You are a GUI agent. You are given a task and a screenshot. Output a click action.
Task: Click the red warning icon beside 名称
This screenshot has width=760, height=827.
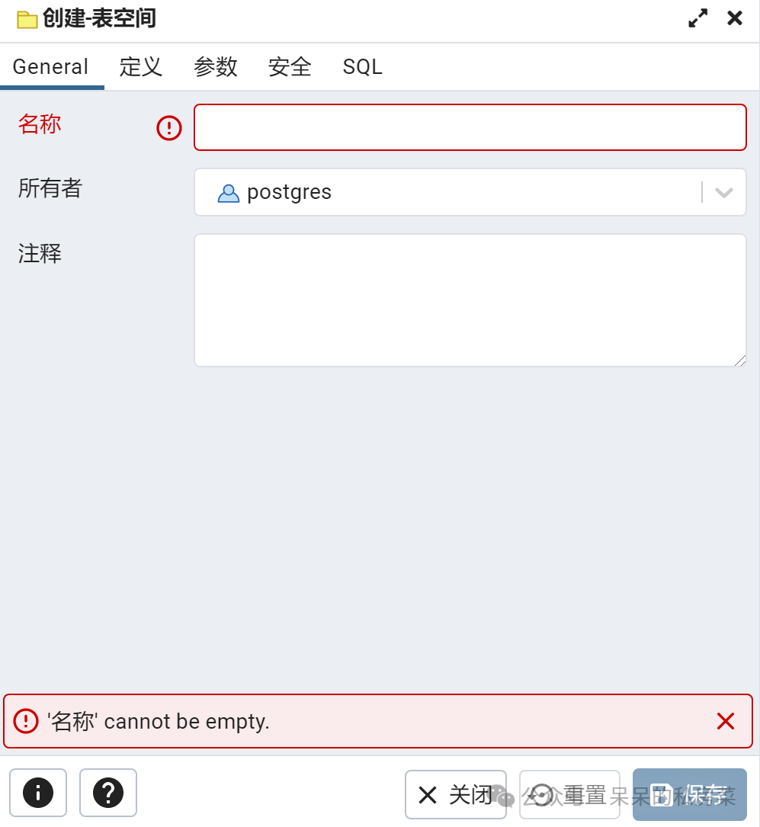pos(169,127)
